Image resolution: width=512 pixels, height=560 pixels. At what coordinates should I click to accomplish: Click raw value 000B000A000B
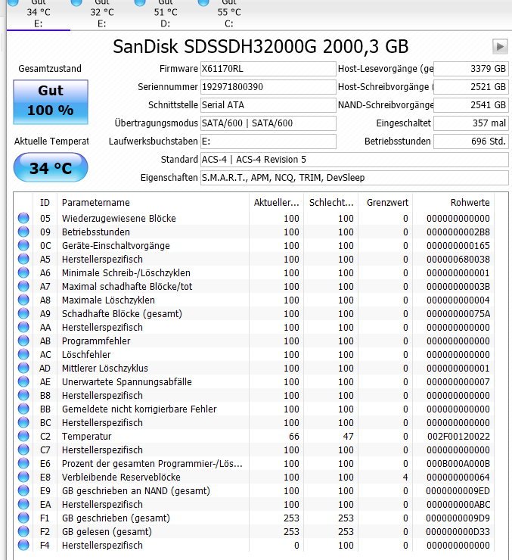coord(458,464)
